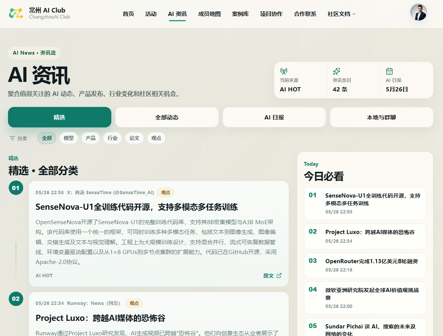Open article title Project Luxo：跨越AI媒体的恐怖谷
Screen dimensions: 443x336
point(100,318)
